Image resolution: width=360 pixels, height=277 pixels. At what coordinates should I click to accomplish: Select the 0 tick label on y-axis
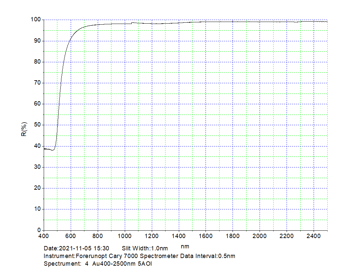[39, 230]
